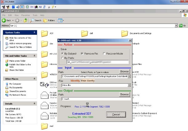188x131 pixels.
Task: Select the Documents and Settings folder icon
Action: coord(125,34)
